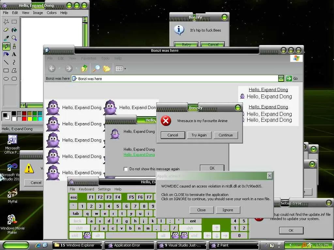Select the Pencil tool in Paint
Viewport: 334px width, 250px height.
pos(6,46)
